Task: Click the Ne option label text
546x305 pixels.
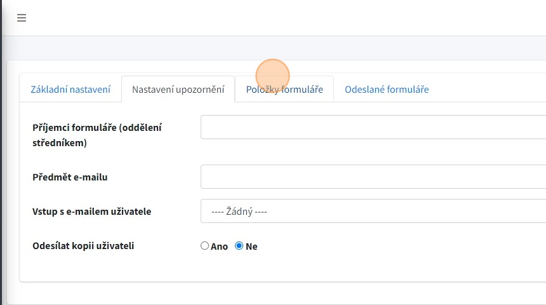Action: (x=251, y=247)
